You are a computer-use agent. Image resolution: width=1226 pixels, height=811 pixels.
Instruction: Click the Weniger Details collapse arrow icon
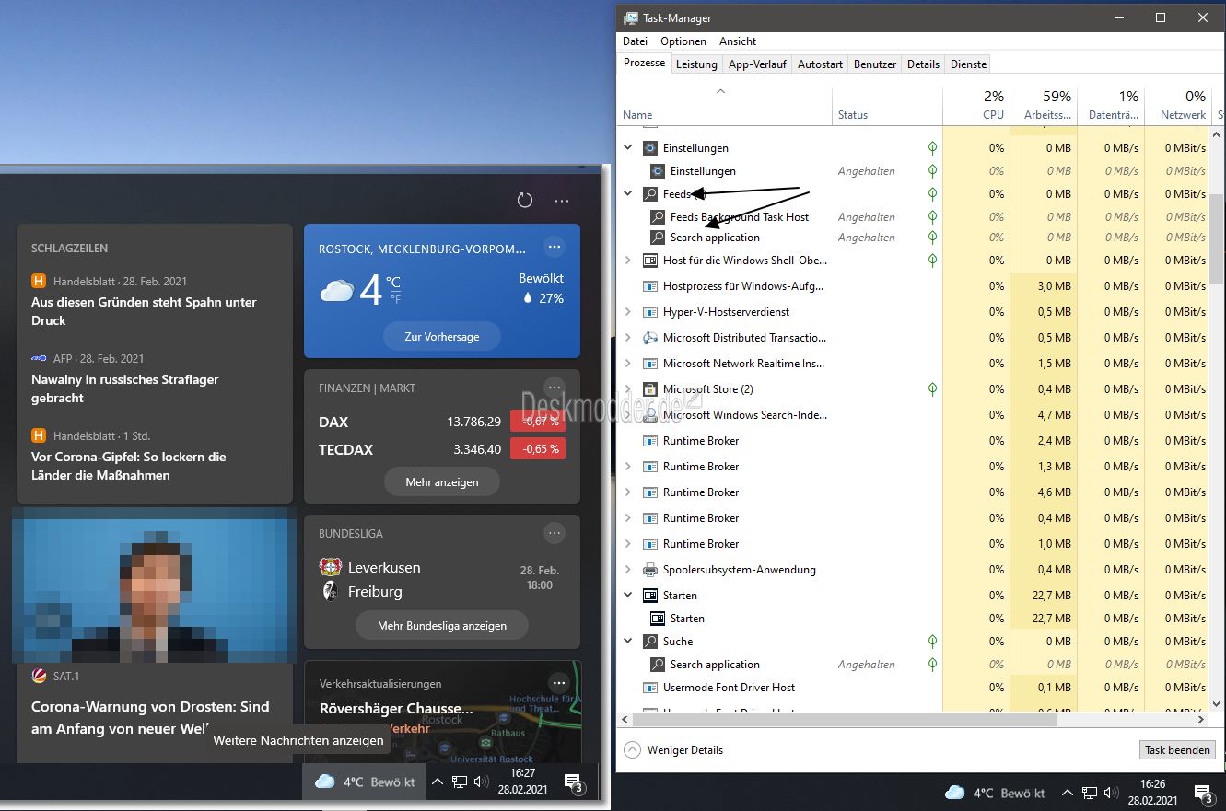pyautogui.click(x=632, y=749)
